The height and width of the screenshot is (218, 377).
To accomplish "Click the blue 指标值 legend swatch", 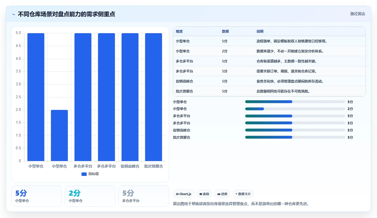I will coord(84,174).
